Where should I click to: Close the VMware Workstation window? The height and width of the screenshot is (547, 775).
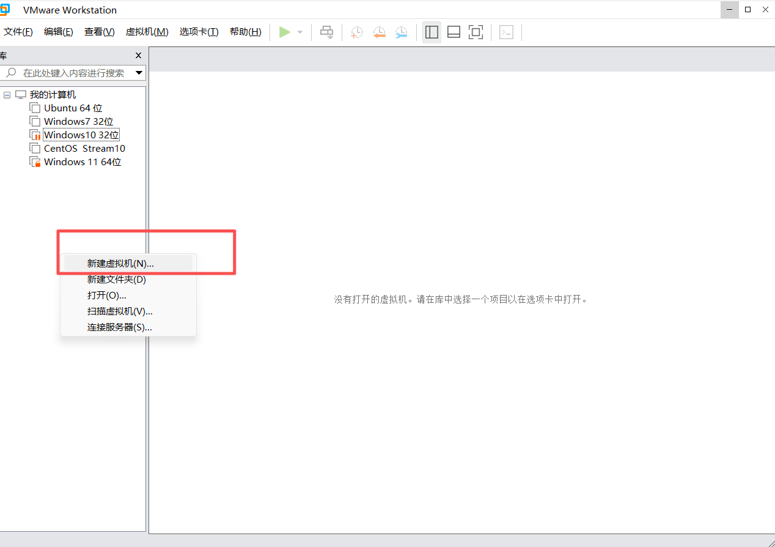click(766, 9)
